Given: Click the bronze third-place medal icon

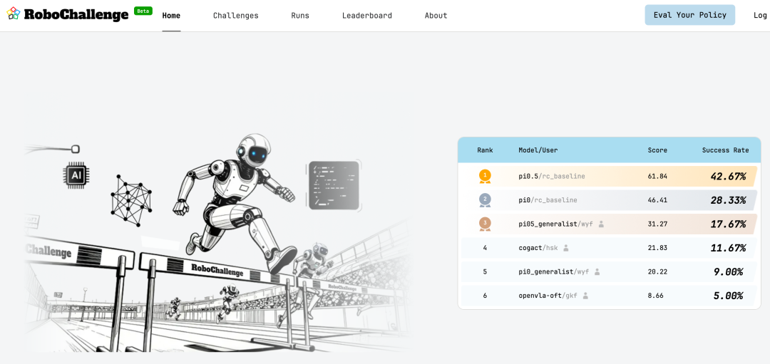Looking at the screenshot, I should click(485, 224).
